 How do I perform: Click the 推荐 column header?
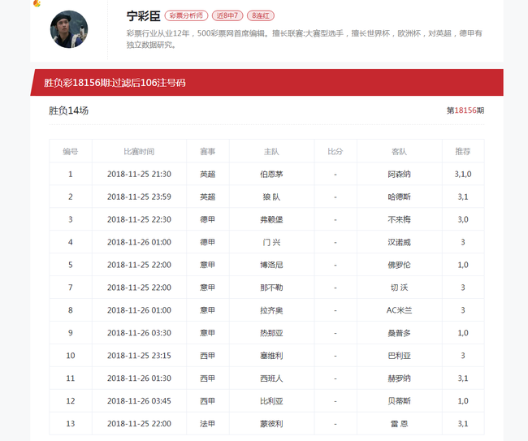click(x=463, y=152)
